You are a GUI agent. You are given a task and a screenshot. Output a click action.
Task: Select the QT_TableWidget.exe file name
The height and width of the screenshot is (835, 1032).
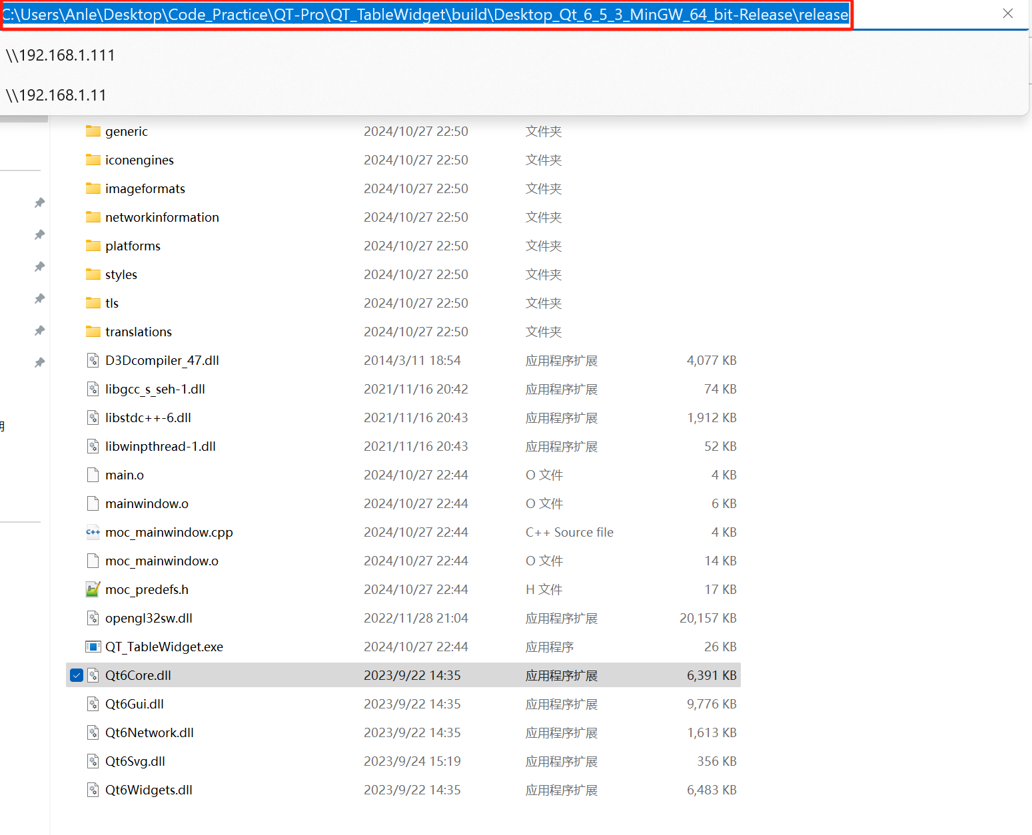[164, 647]
